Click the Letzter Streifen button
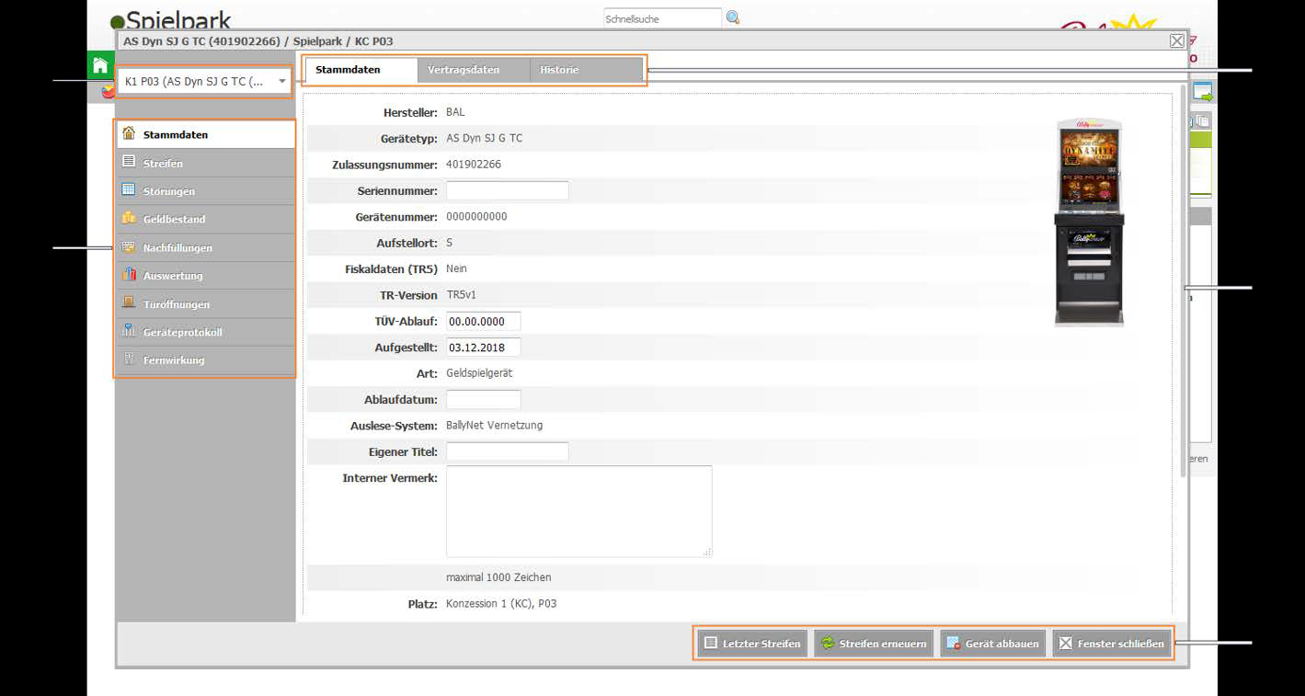Image resolution: width=1305 pixels, height=696 pixels. tap(751, 644)
